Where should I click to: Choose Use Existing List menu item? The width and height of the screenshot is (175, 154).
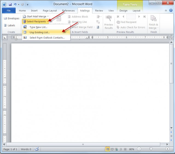point(46,32)
